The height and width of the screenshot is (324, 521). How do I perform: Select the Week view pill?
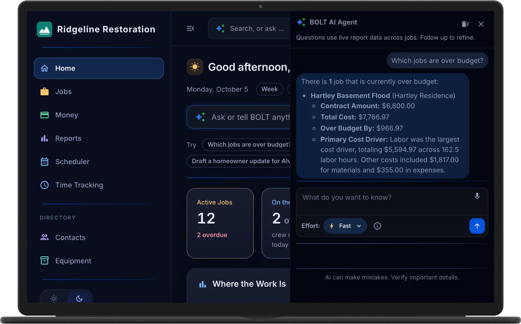(x=269, y=89)
